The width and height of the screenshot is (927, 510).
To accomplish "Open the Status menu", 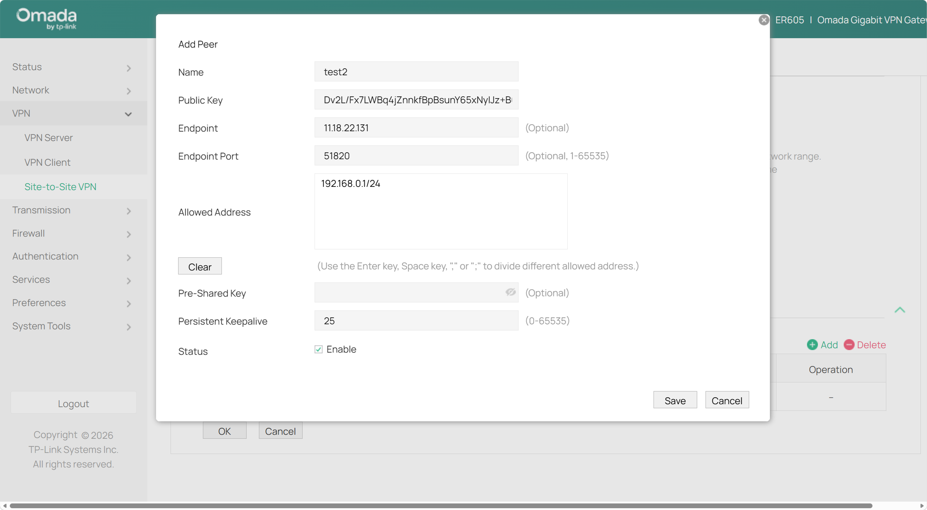I will tap(27, 67).
